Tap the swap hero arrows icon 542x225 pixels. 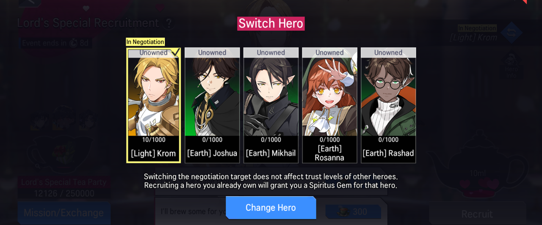click(x=512, y=33)
